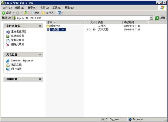Click the Network Places icon

(8, 69)
